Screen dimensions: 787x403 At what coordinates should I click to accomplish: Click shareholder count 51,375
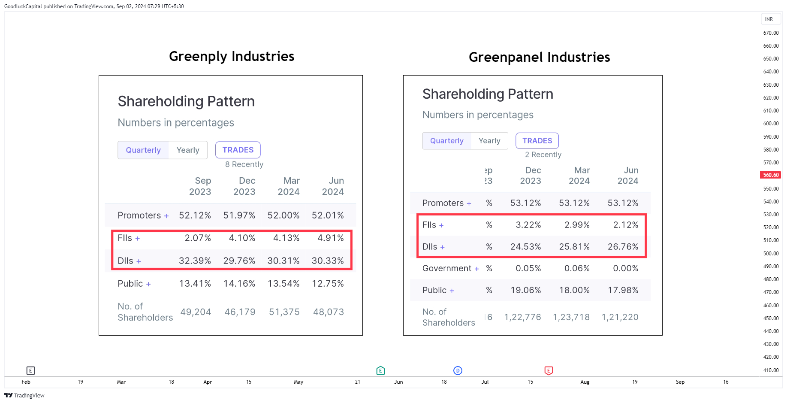(x=284, y=312)
